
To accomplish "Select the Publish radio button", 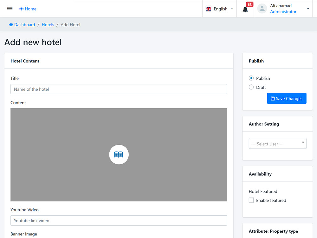I will [x=251, y=78].
